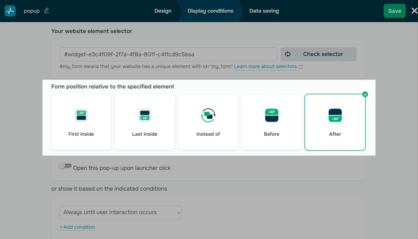Choose the Before label option
Viewport: 418px width, 239px height.
[x=271, y=134]
